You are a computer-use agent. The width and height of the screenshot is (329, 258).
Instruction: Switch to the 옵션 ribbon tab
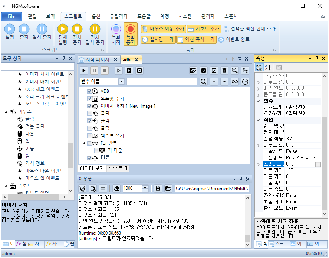96,16
